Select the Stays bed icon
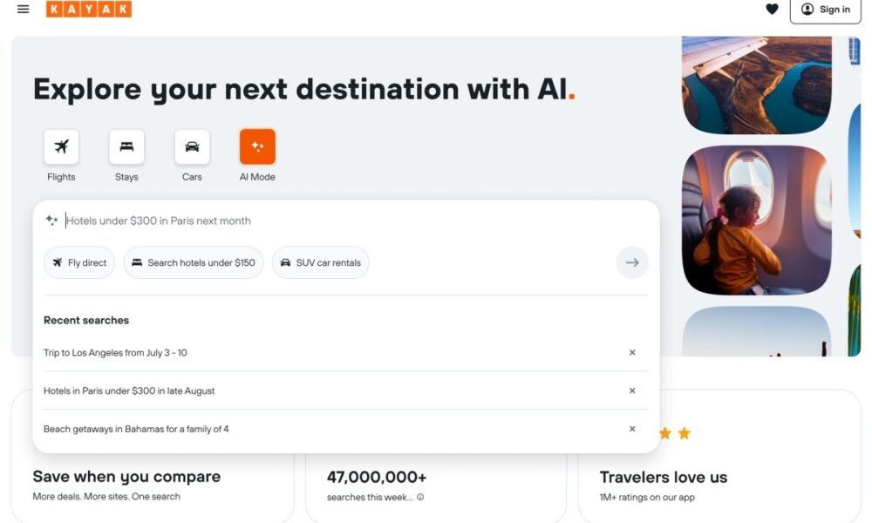 (126, 146)
